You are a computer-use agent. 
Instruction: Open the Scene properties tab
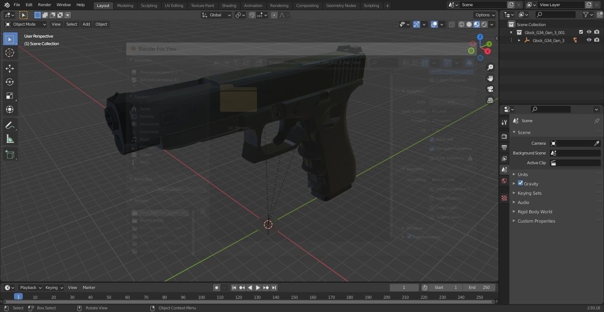click(x=504, y=169)
